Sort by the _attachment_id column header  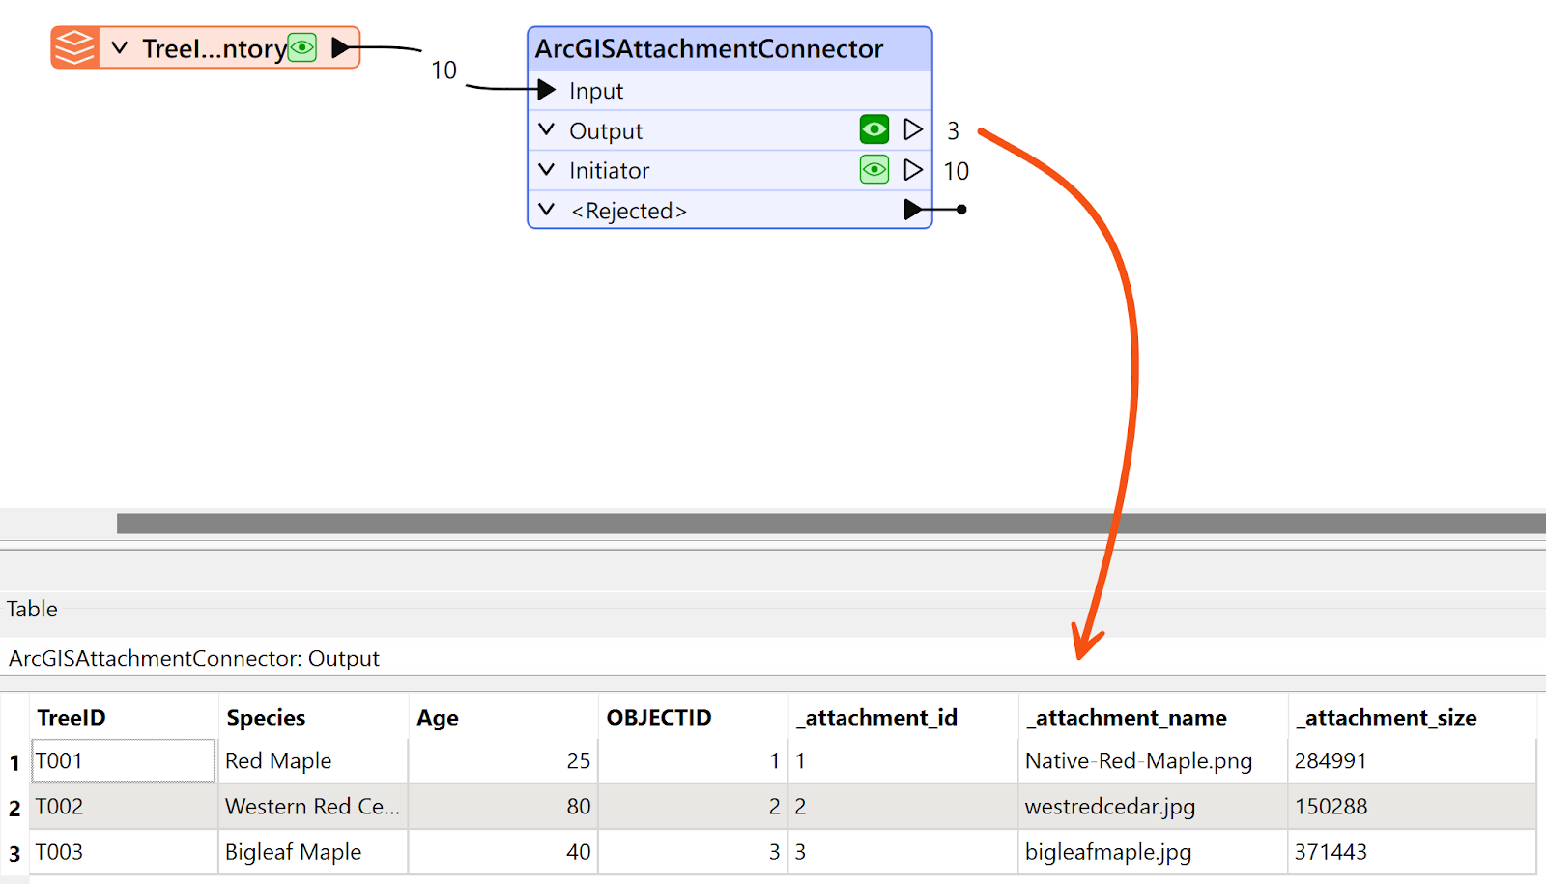point(903,717)
